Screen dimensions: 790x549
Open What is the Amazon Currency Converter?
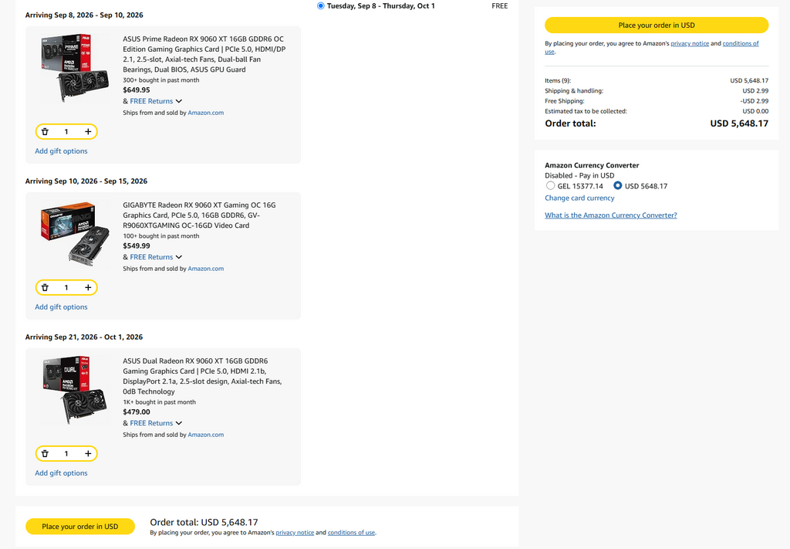pyautogui.click(x=611, y=215)
